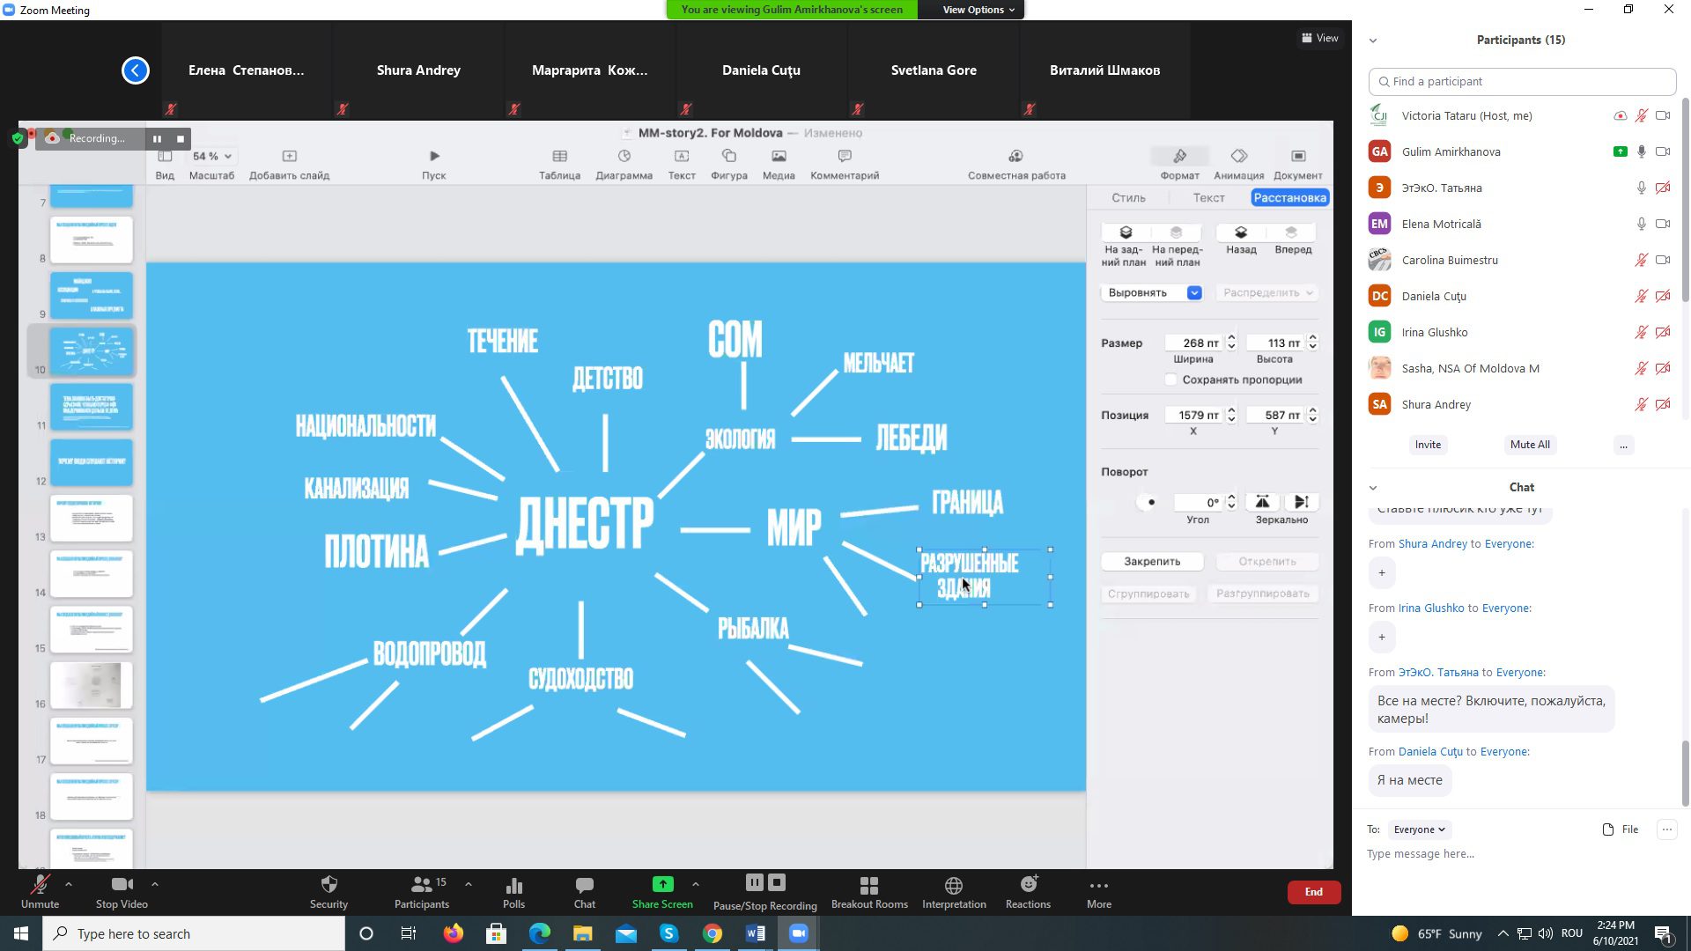
Task: Expand the audio options caret beside Unmute
Action: (69, 883)
